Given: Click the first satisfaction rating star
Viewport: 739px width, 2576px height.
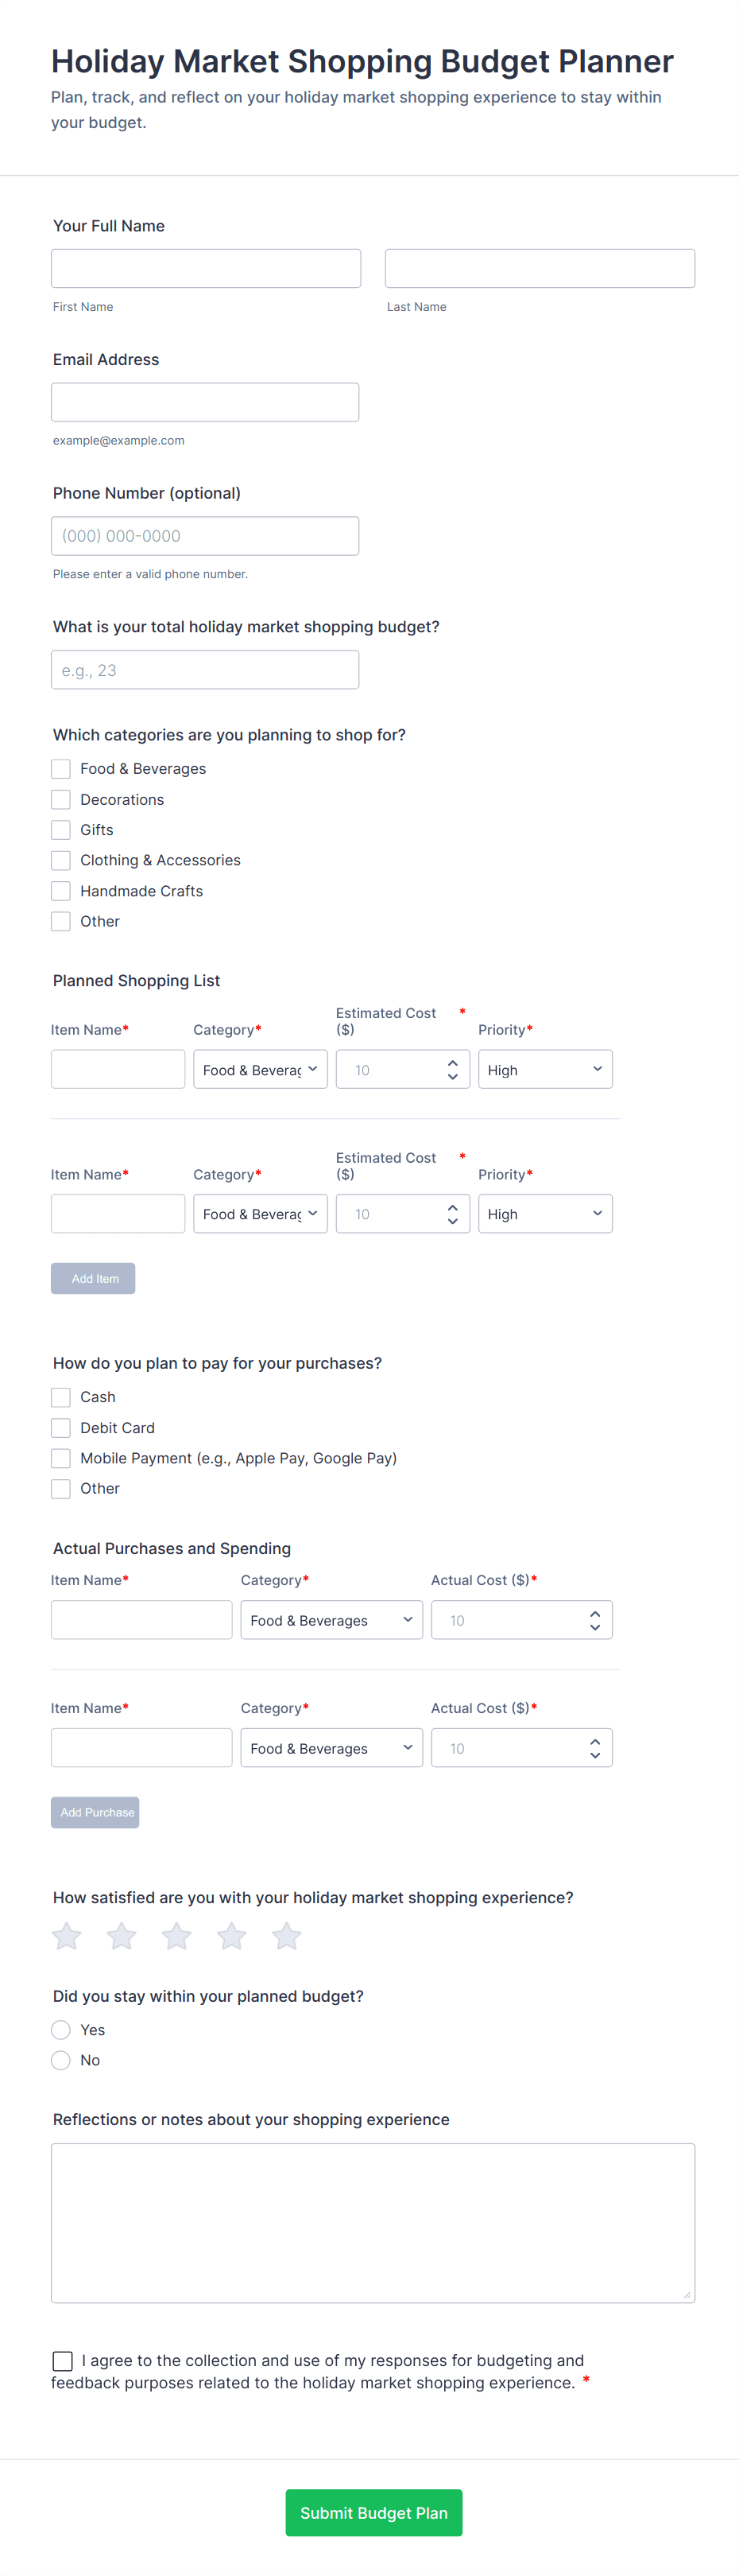Looking at the screenshot, I should [x=67, y=1936].
